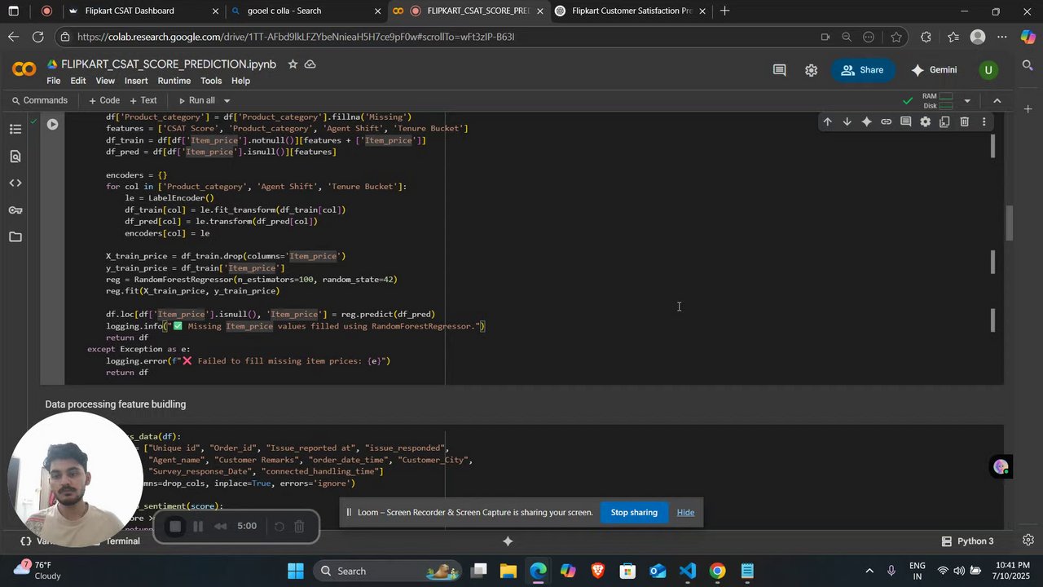Move the cell up with arrow icon

point(827,122)
